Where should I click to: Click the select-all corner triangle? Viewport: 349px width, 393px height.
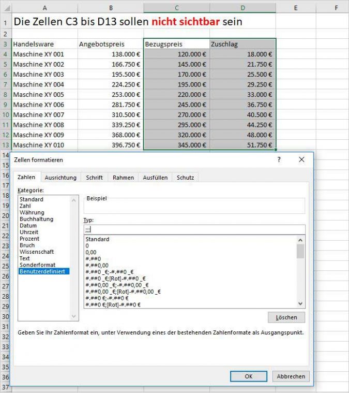7,8
